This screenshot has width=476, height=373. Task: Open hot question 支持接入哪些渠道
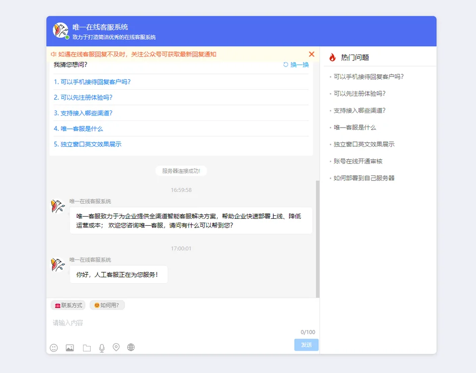(x=359, y=111)
